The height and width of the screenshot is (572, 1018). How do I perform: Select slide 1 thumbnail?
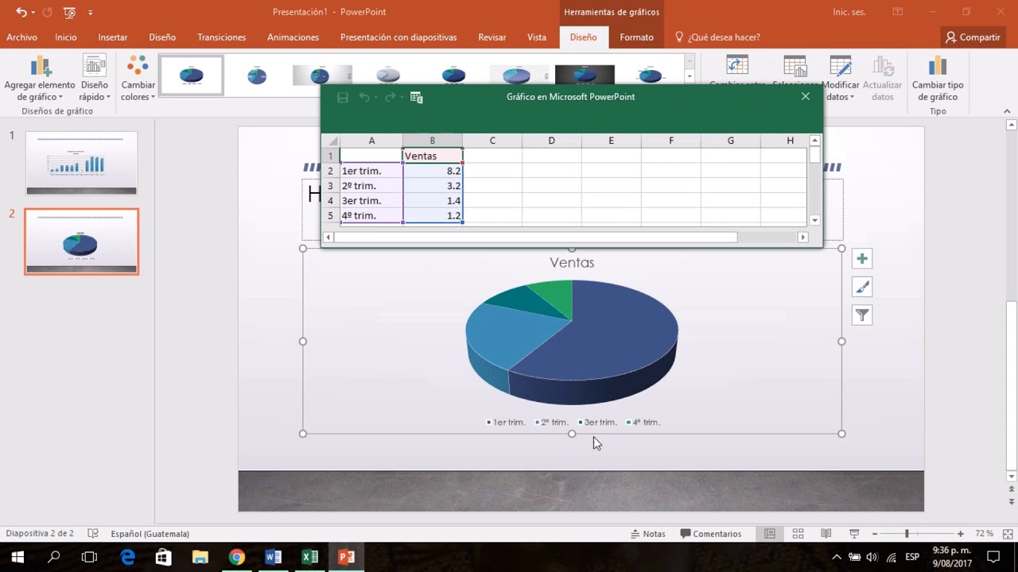tap(82, 163)
